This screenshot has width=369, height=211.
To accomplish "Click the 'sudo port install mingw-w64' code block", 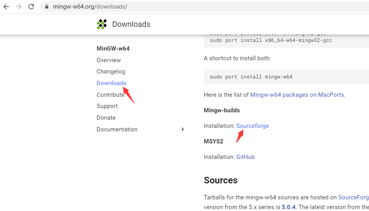I will (x=286, y=77).
